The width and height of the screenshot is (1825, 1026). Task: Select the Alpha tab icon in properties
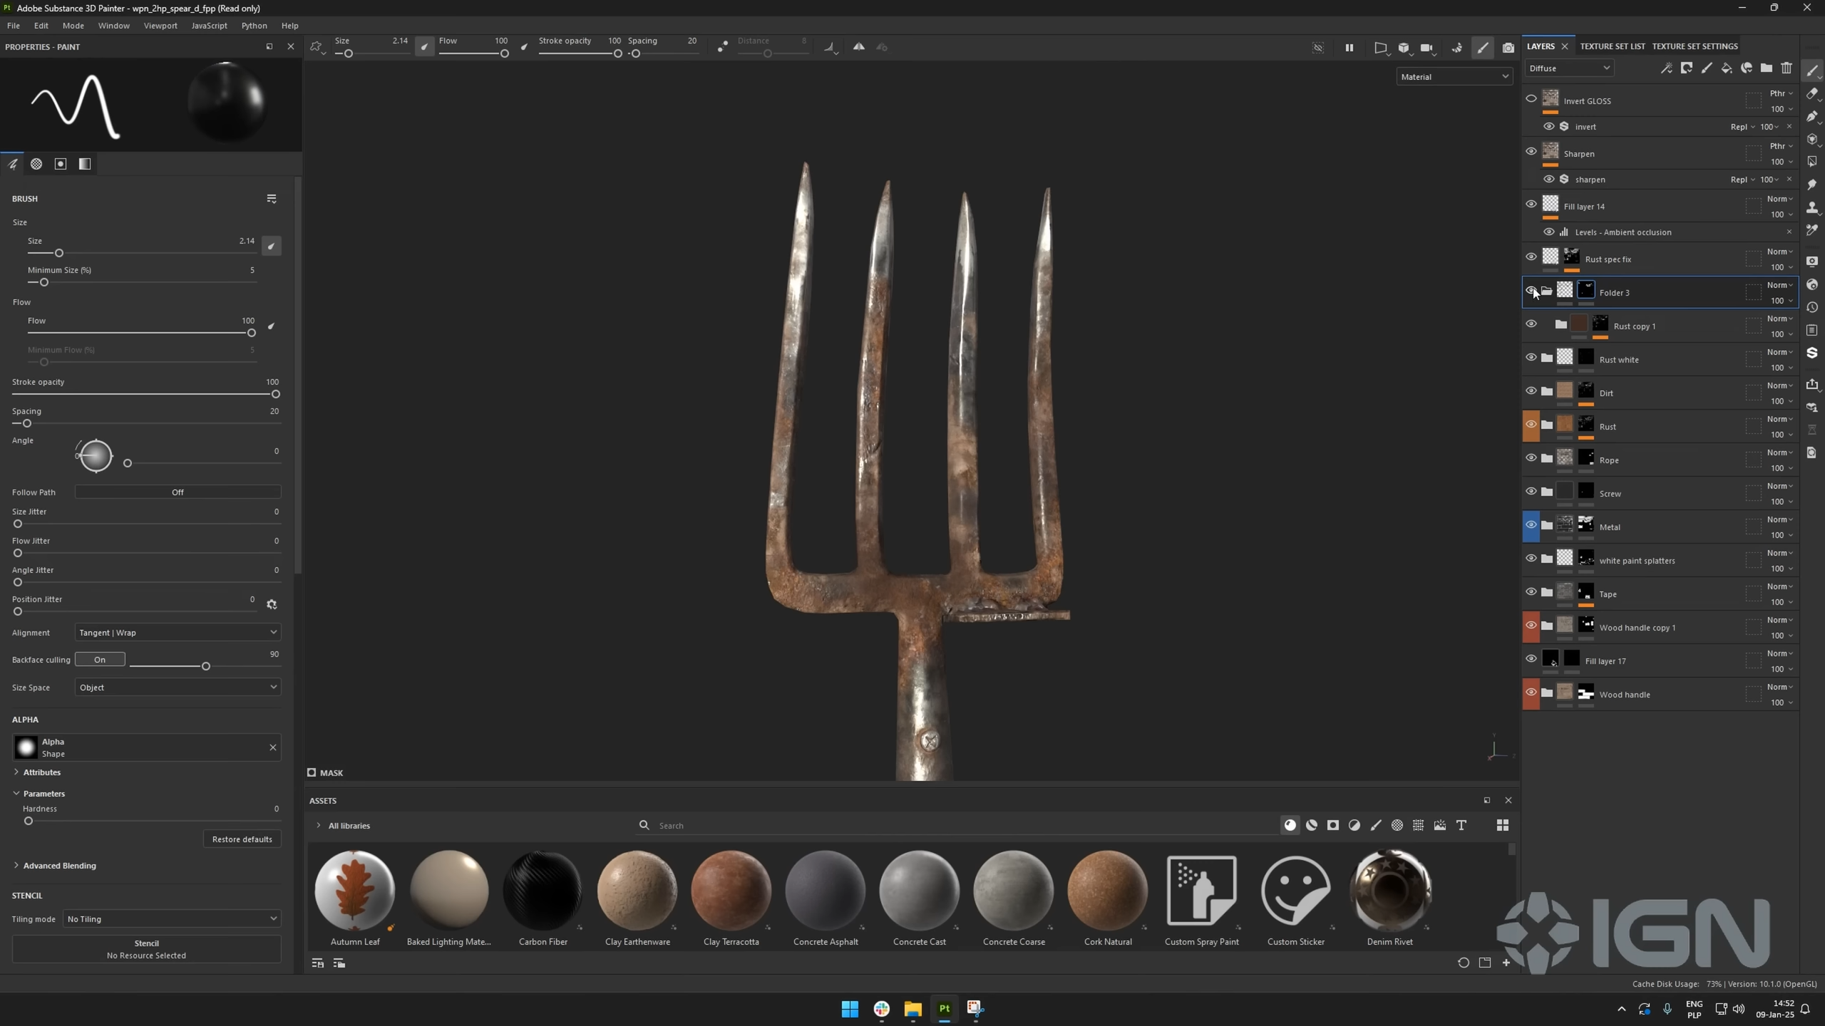tap(36, 164)
